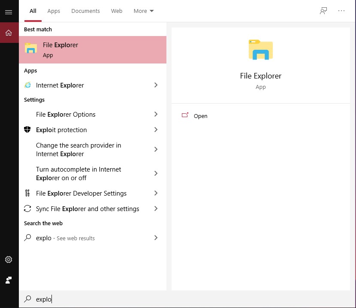Select File Explorer Developer Settings

[x=93, y=193]
